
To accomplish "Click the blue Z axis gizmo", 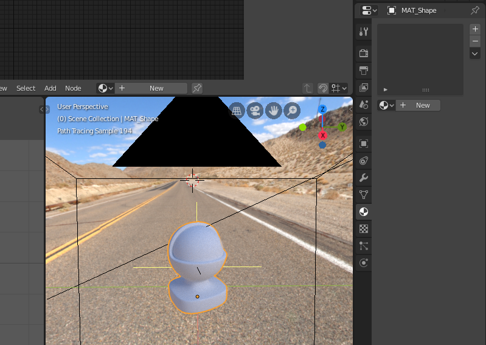I will click(322, 109).
